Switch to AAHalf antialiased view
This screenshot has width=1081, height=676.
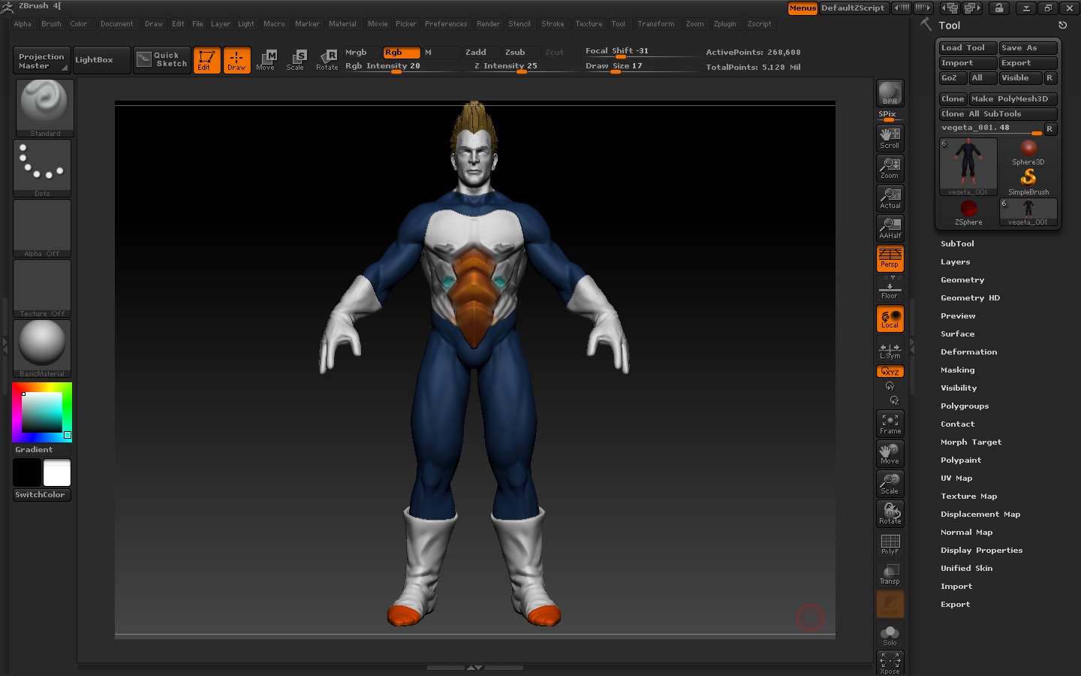coord(890,228)
